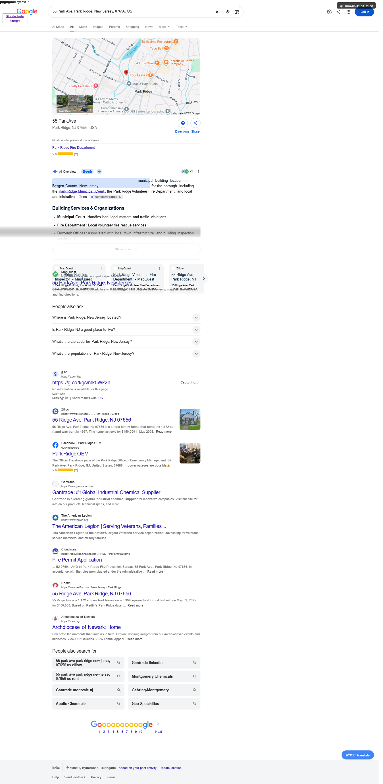The image size is (383, 784).
Task: Switch to News tab
Action: (x=149, y=27)
